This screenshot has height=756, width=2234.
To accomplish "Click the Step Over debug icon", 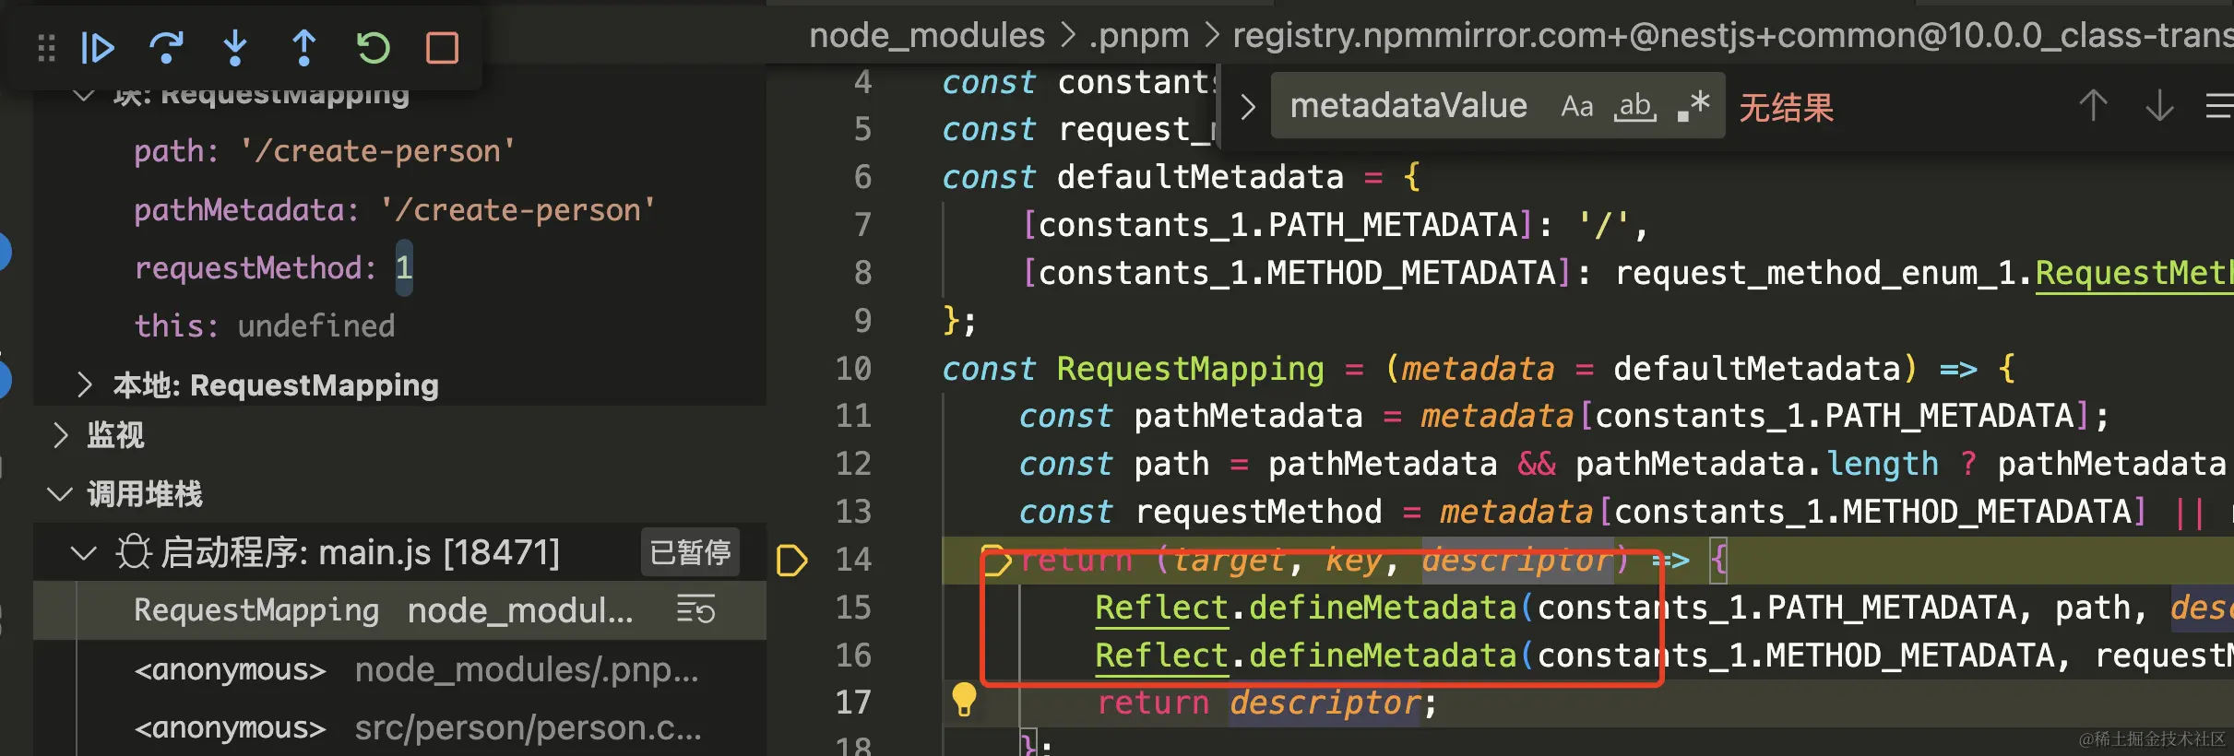I will coord(166,48).
